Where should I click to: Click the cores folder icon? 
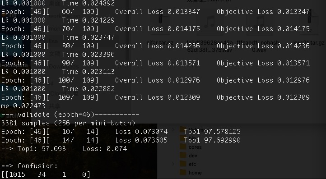tap(183, 147)
